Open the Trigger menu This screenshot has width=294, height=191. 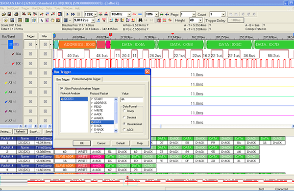25,8
